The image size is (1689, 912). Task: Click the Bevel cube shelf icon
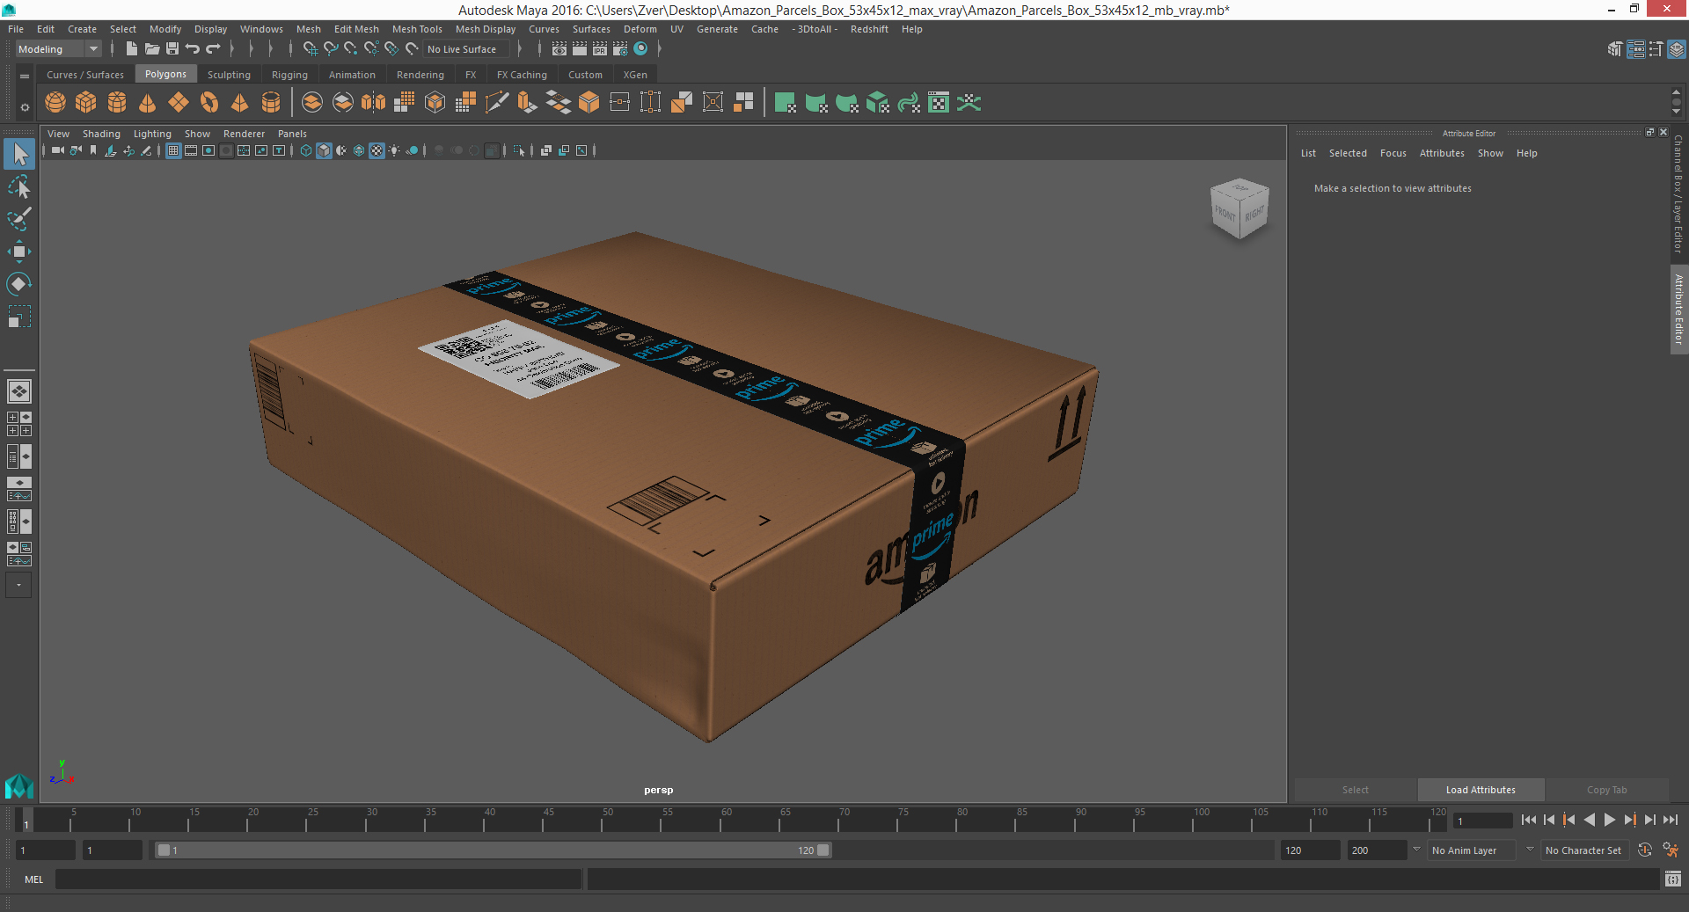pos(589,103)
